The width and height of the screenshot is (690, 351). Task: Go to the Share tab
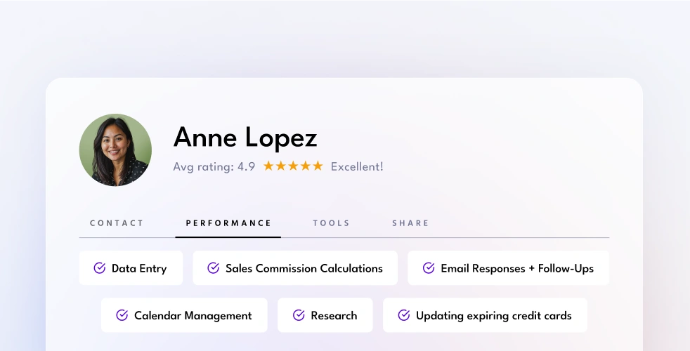point(410,223)
